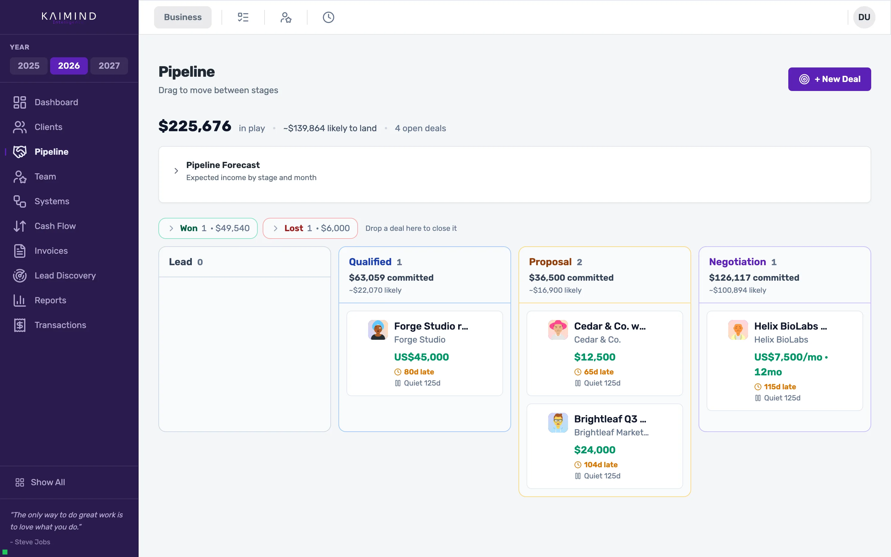Click the Systems icon in sidebar
The width and height of the screenshot is (891, 557).
pyautogui.click(x=19, y=201)
